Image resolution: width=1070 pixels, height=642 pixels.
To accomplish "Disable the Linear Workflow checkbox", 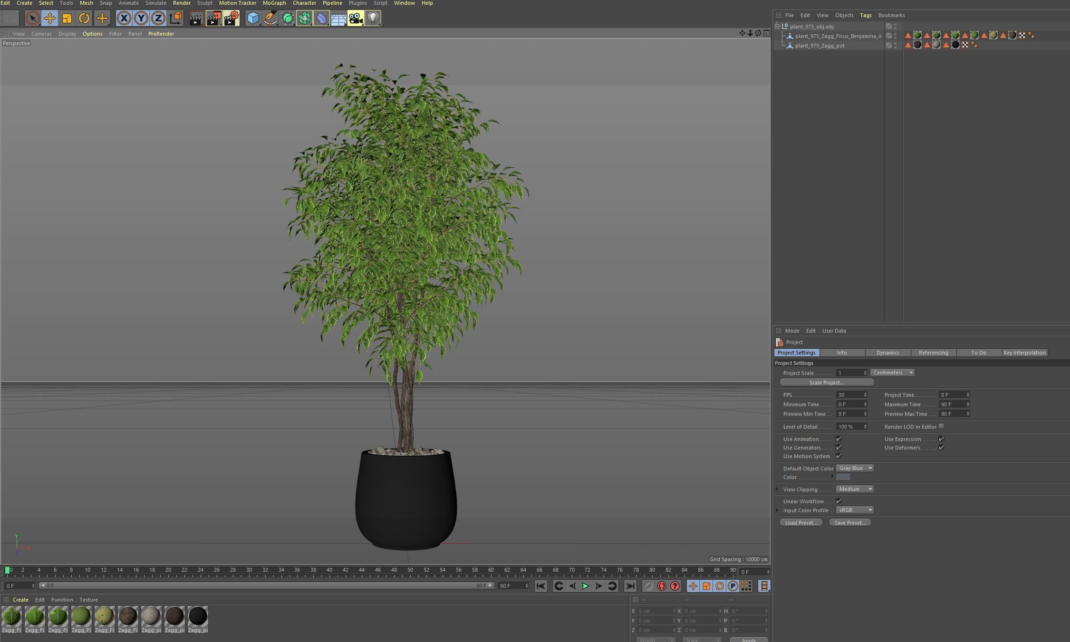I will [839, 501].
